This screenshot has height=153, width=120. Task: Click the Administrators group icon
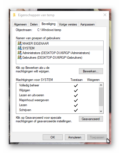(x=20, y=53)
